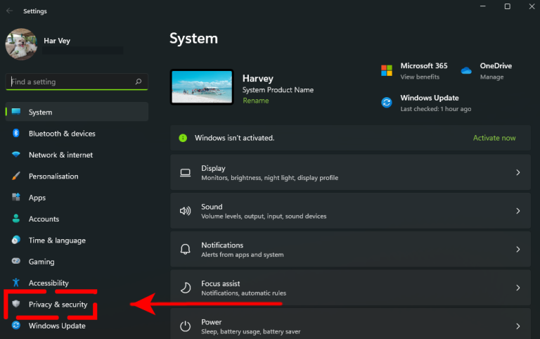This screenshot has height=339, width=540.
Task: Click the Find a setting search box
Action: (77, 82)
